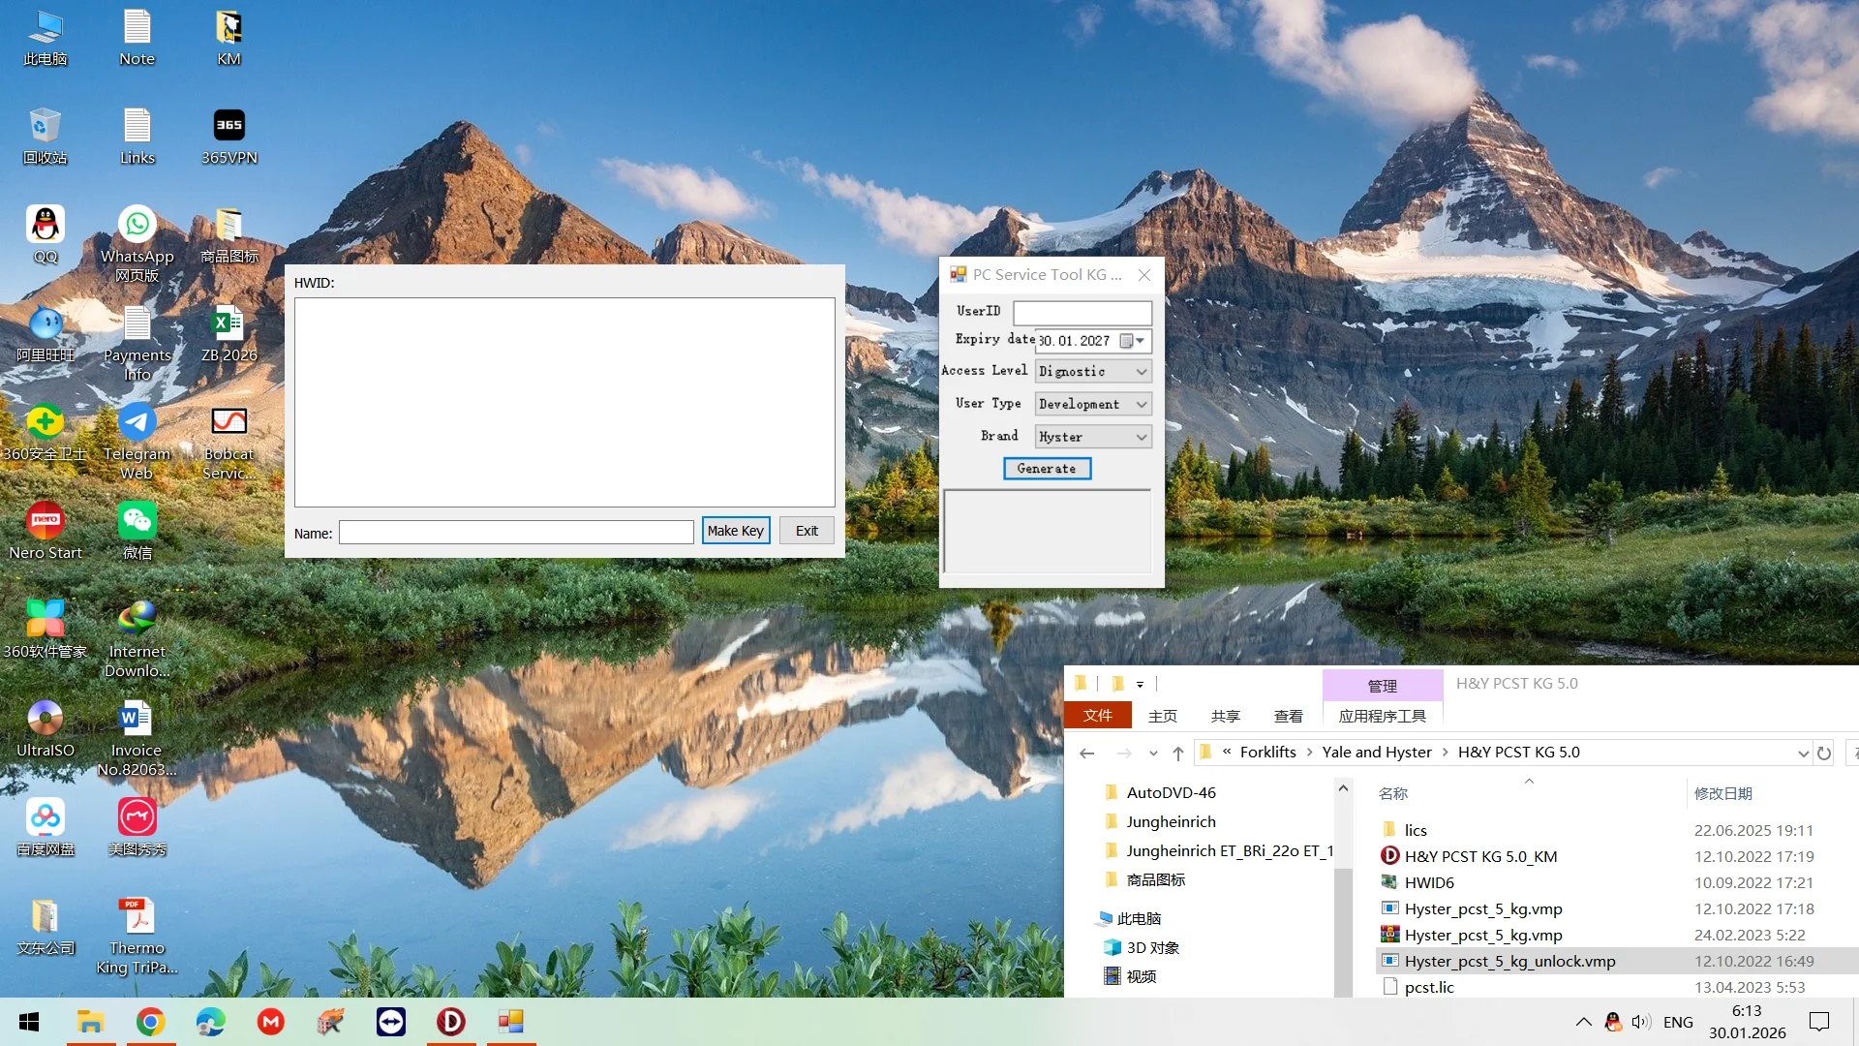Open Expiry date calendar picker

(x=1133, y=341)
